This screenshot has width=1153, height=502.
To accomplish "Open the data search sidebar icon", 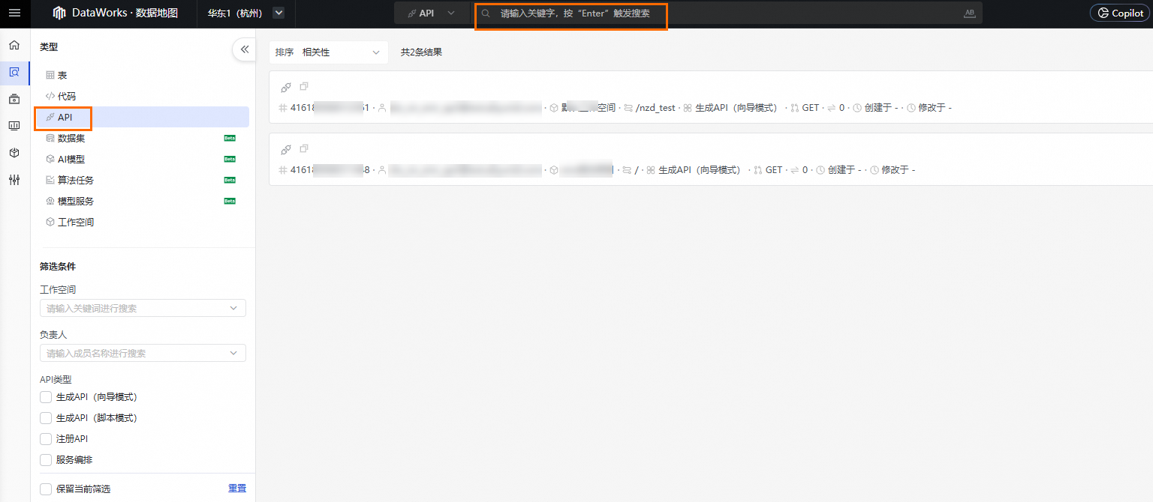I will click(x=14, y=73).
